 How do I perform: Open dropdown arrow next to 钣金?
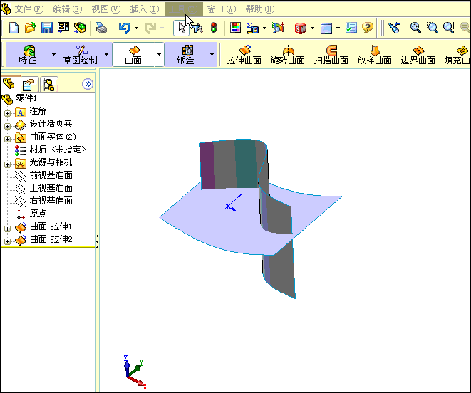tap(212, 54)
